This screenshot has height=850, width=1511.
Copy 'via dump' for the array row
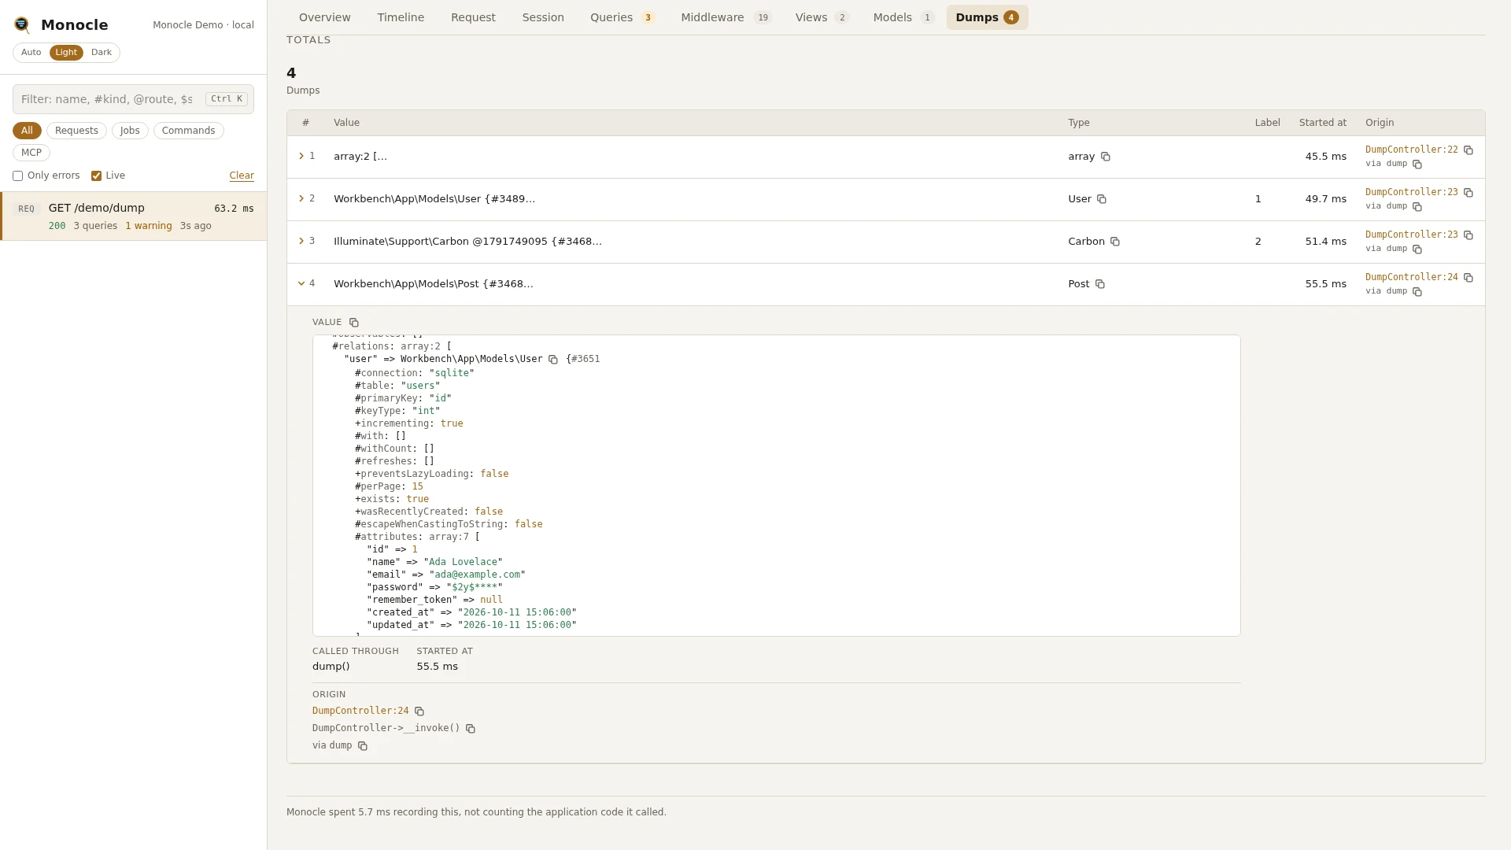point(1417,164)
